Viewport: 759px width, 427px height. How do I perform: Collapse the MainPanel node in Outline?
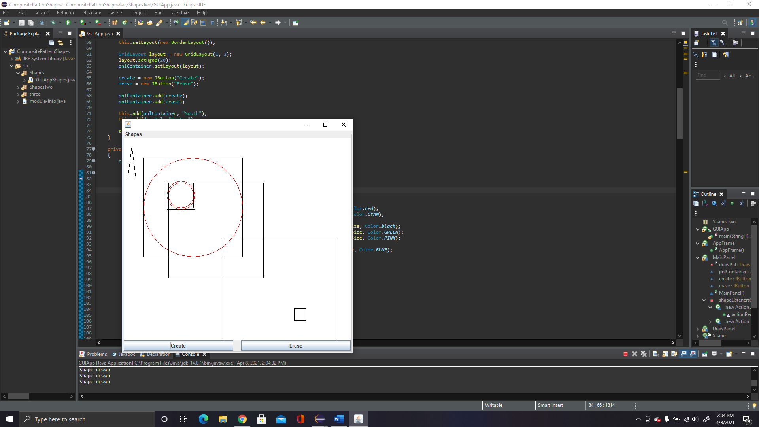pos(697,257)
